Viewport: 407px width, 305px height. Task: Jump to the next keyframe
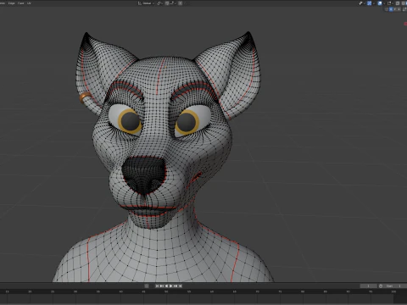[176, 286]
